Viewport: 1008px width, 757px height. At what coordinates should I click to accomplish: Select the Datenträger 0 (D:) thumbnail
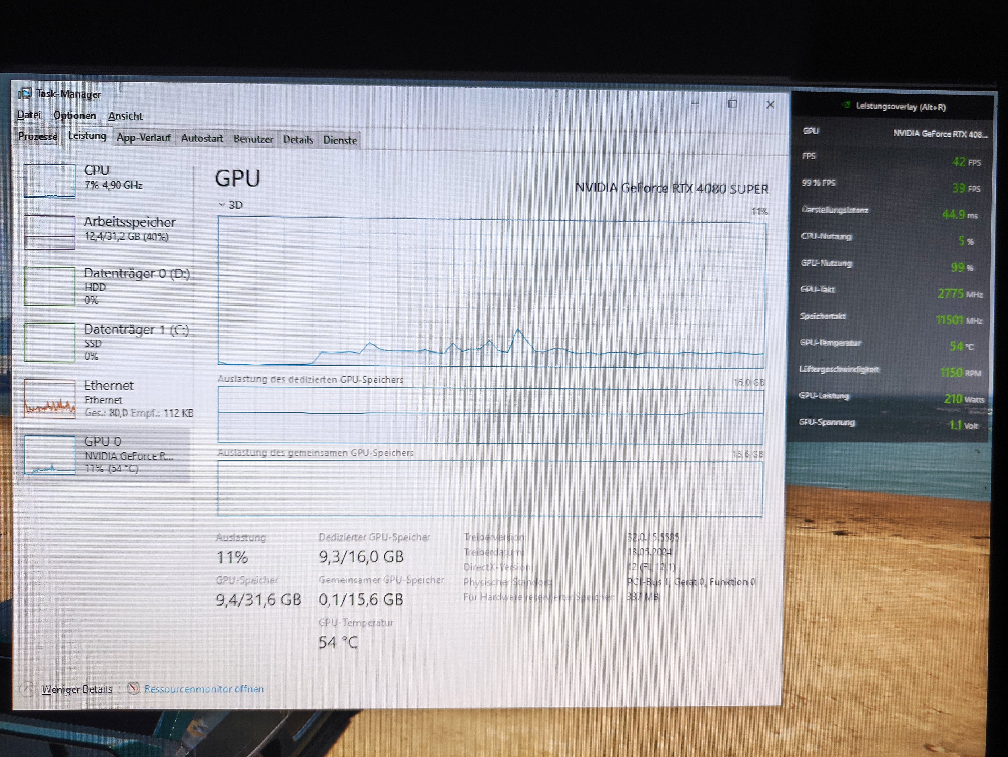[49, 286]
